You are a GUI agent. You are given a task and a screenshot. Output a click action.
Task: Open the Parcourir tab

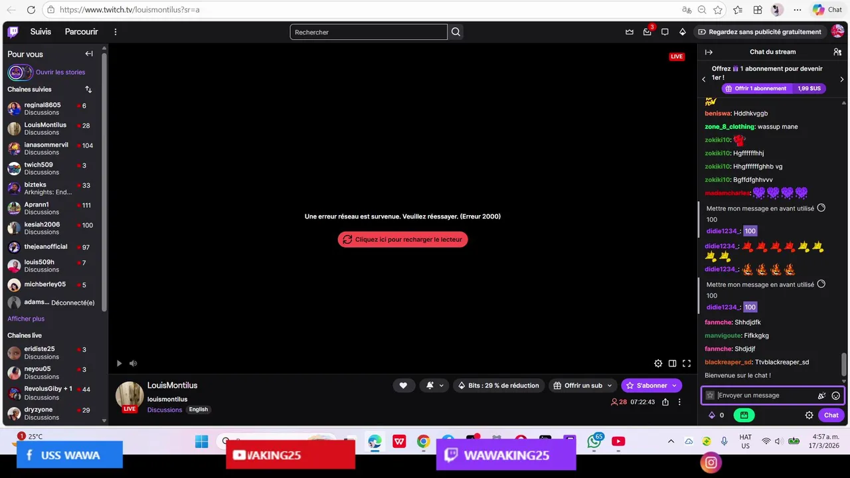click(x=81, y=32)
